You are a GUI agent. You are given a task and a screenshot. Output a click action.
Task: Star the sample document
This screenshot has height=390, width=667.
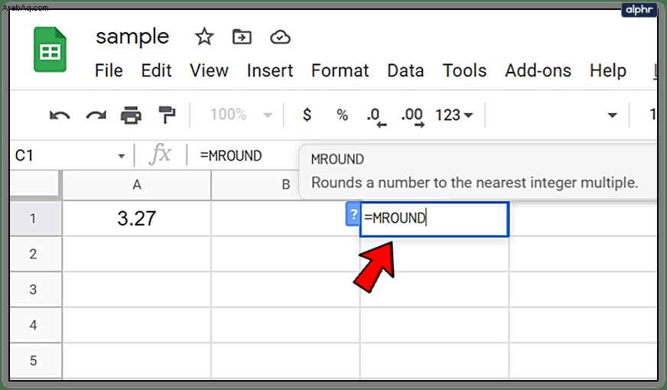click(204, 37)
